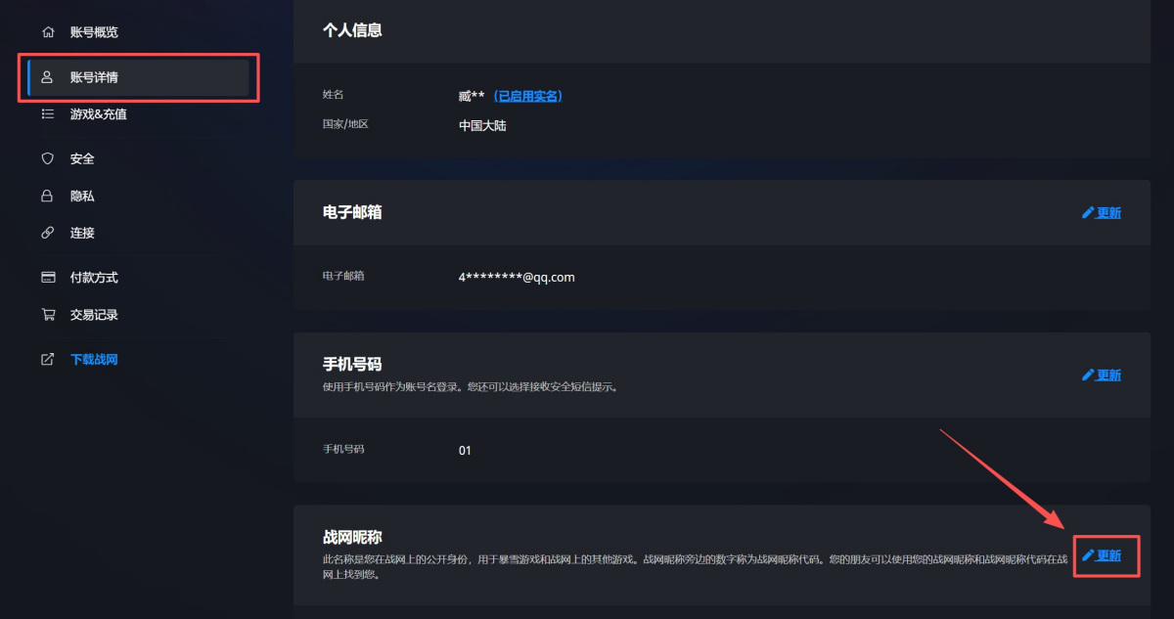This screenshot has height=619, width=1174.
Task: Click the chain-link icon for 连接
Action: (47, 233)
